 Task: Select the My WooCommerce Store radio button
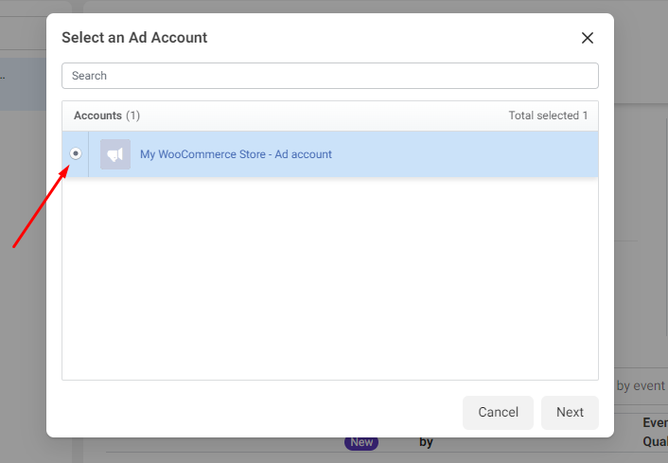[76, 153]
